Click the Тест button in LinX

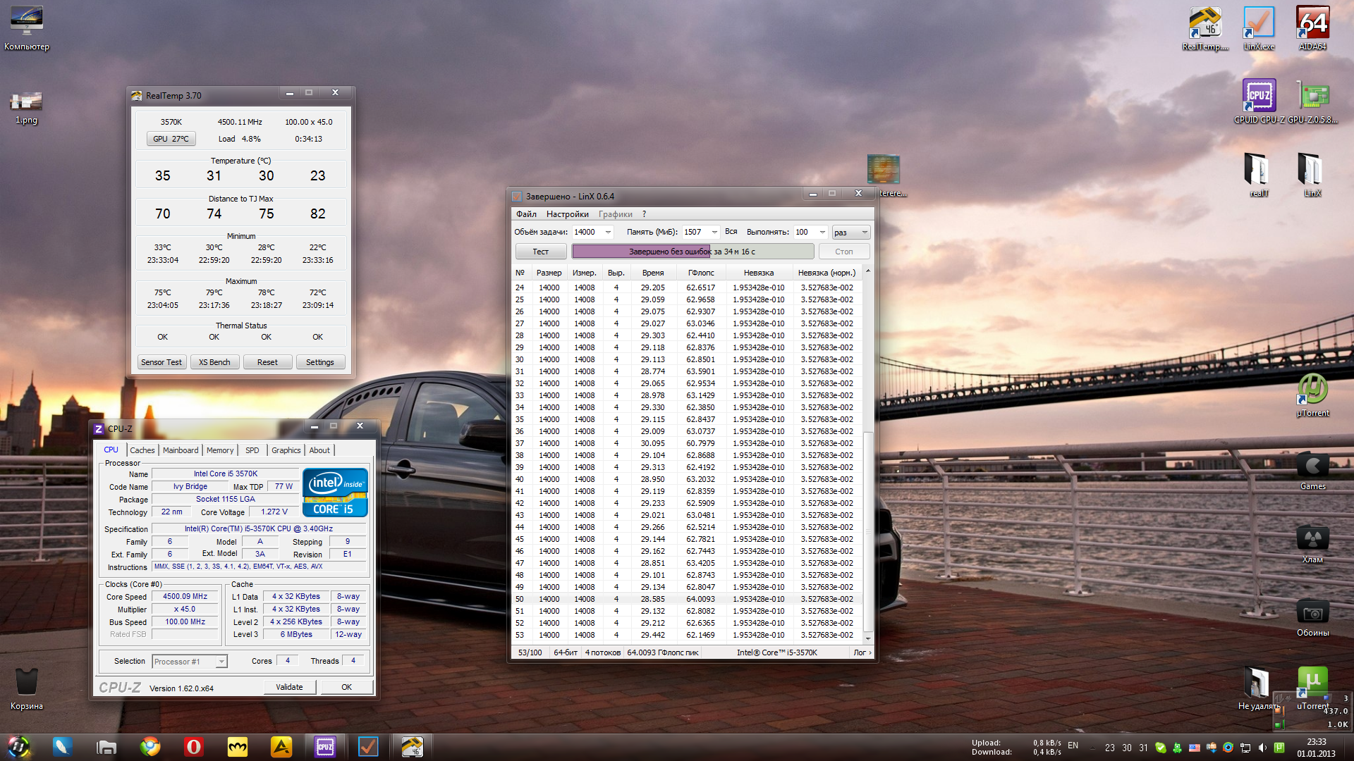[x=541, y=252]
